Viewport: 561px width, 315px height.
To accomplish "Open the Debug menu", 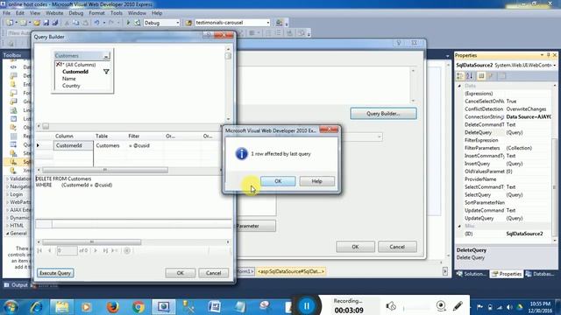I will coord(76,13).
